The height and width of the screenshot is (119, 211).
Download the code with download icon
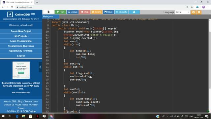pos(134,12)
